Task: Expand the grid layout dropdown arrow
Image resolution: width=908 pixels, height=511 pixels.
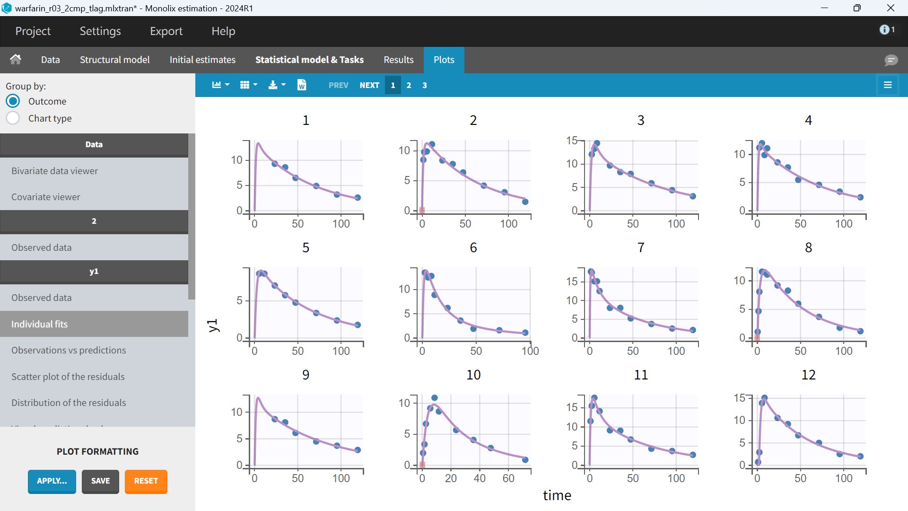Action: point(256,85)
